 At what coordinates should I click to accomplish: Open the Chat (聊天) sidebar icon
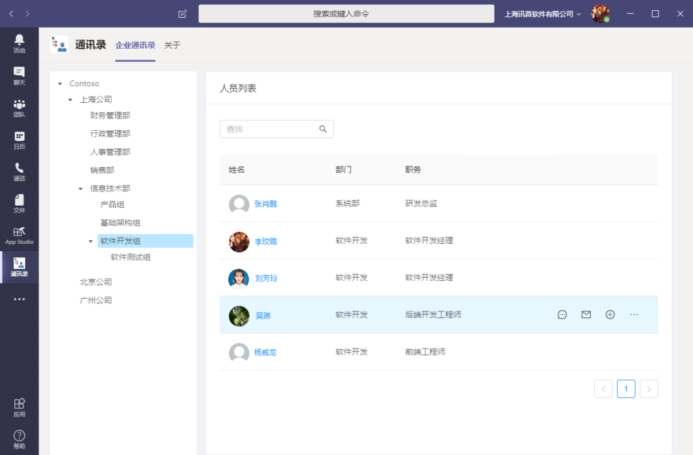point(19,76)
